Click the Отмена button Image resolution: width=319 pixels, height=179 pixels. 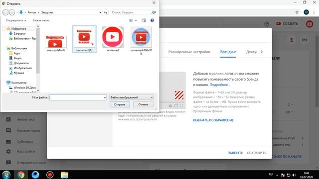pyautogui.click(x=143, y=104)
